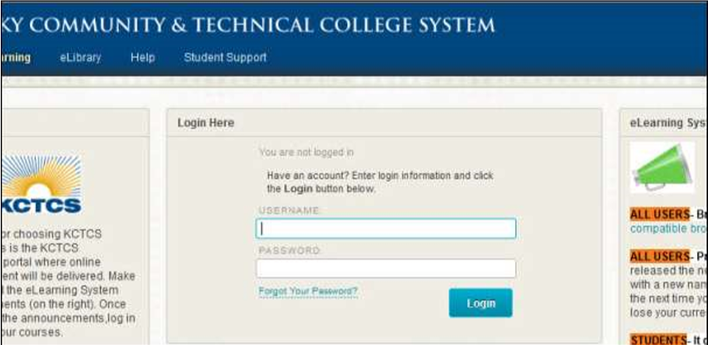Follow the compatible browser link

click(669, 229)
